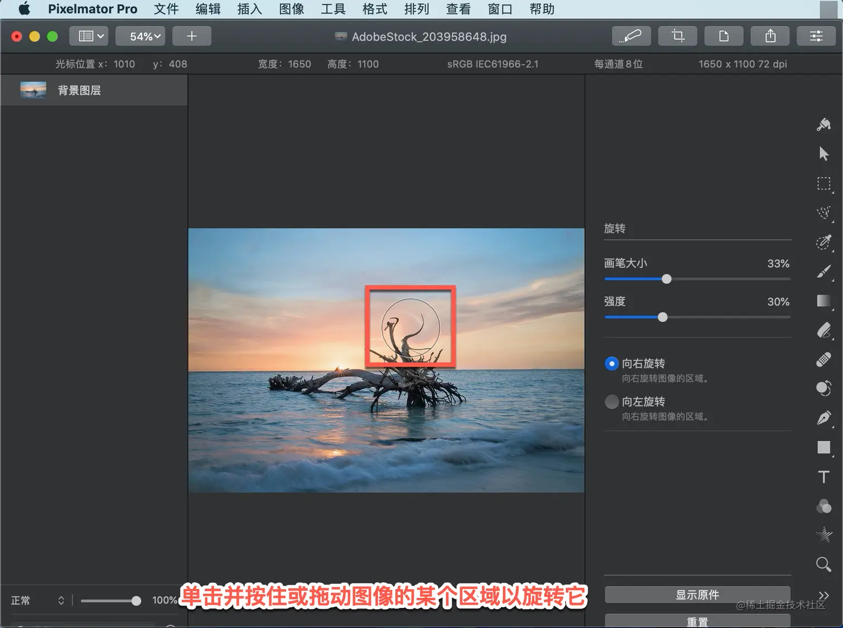This screenshot has height=628, width=843.
Task: Select the Repair bandage tool
Action: pyautogui.click(x=823, y=360)
